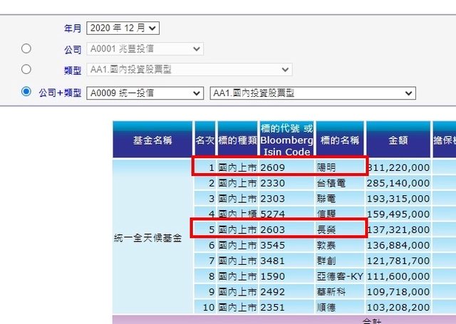Screen dimensions: 456x324
Task: Open the 年月 2020年12月 dropdown
Action: [x=123, y=28]
